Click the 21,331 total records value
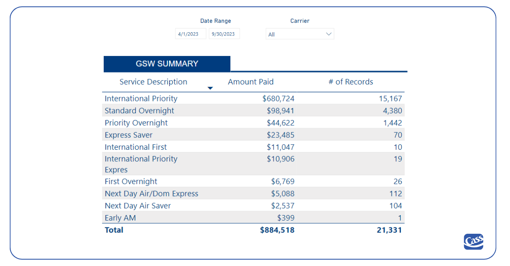Viewport: 510px width, 266px height. pyautogui.click(x=390, y=230)
